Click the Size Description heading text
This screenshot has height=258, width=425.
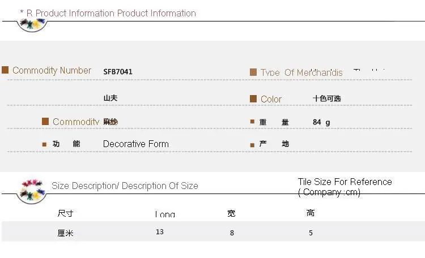pyautogui.click(x=125, y=186)
